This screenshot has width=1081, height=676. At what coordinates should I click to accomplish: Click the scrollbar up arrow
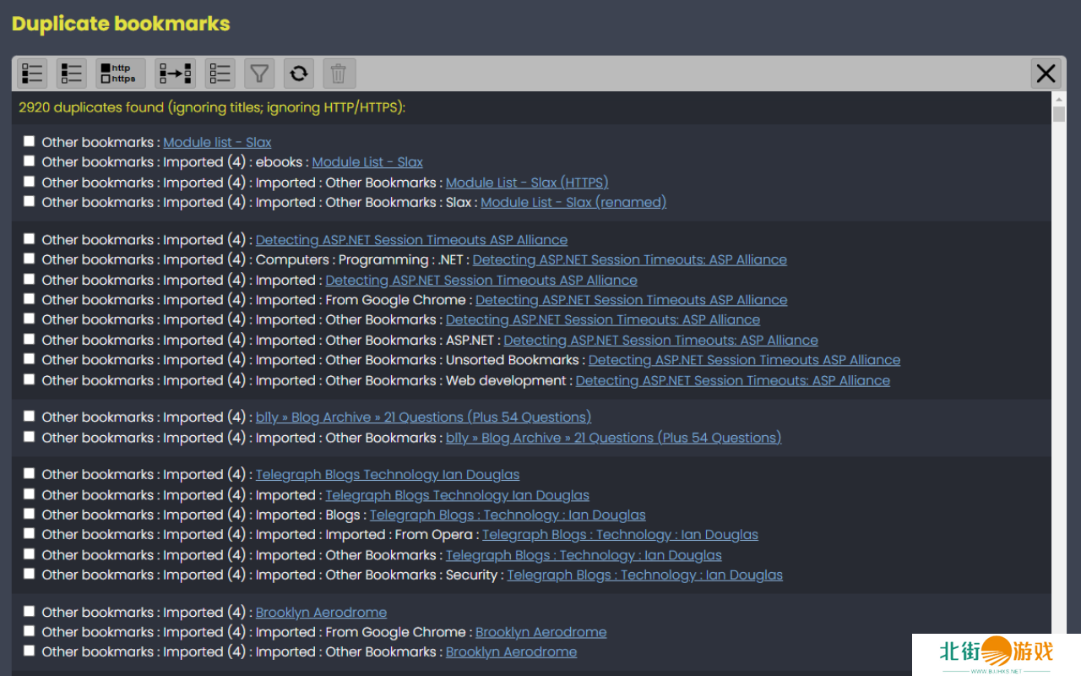[1059, 99]
